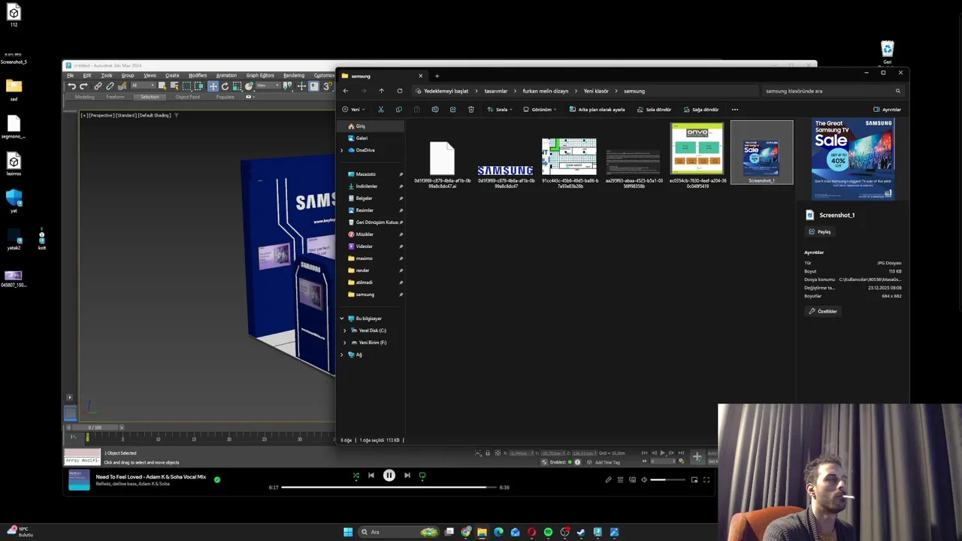Activate the Select and Rotate tool in 3ds Max
Viewport: 962px width, 541px height.
pos(225,86)
